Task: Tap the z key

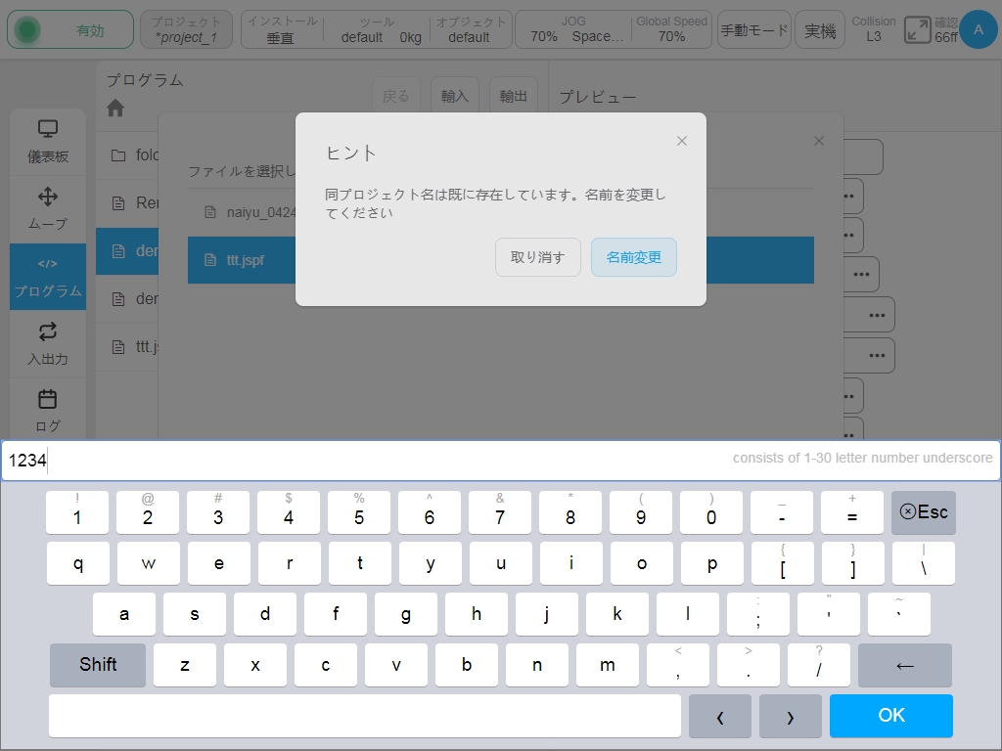Action: 185,665
